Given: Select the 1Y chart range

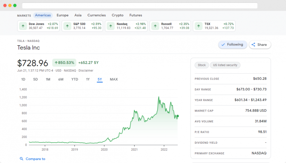Looking at the screenshot, I should (x=88, y=79).
